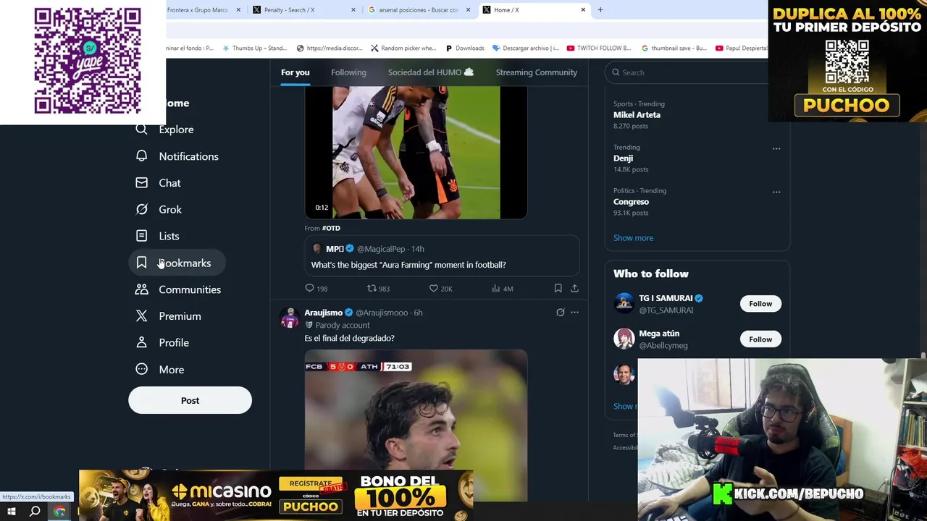Reply to the Aura Farming post

coord(310,288)
